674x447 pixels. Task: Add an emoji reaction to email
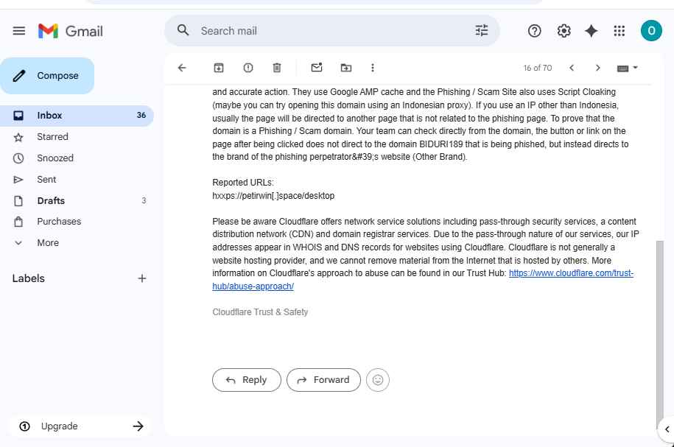[378, 380]
